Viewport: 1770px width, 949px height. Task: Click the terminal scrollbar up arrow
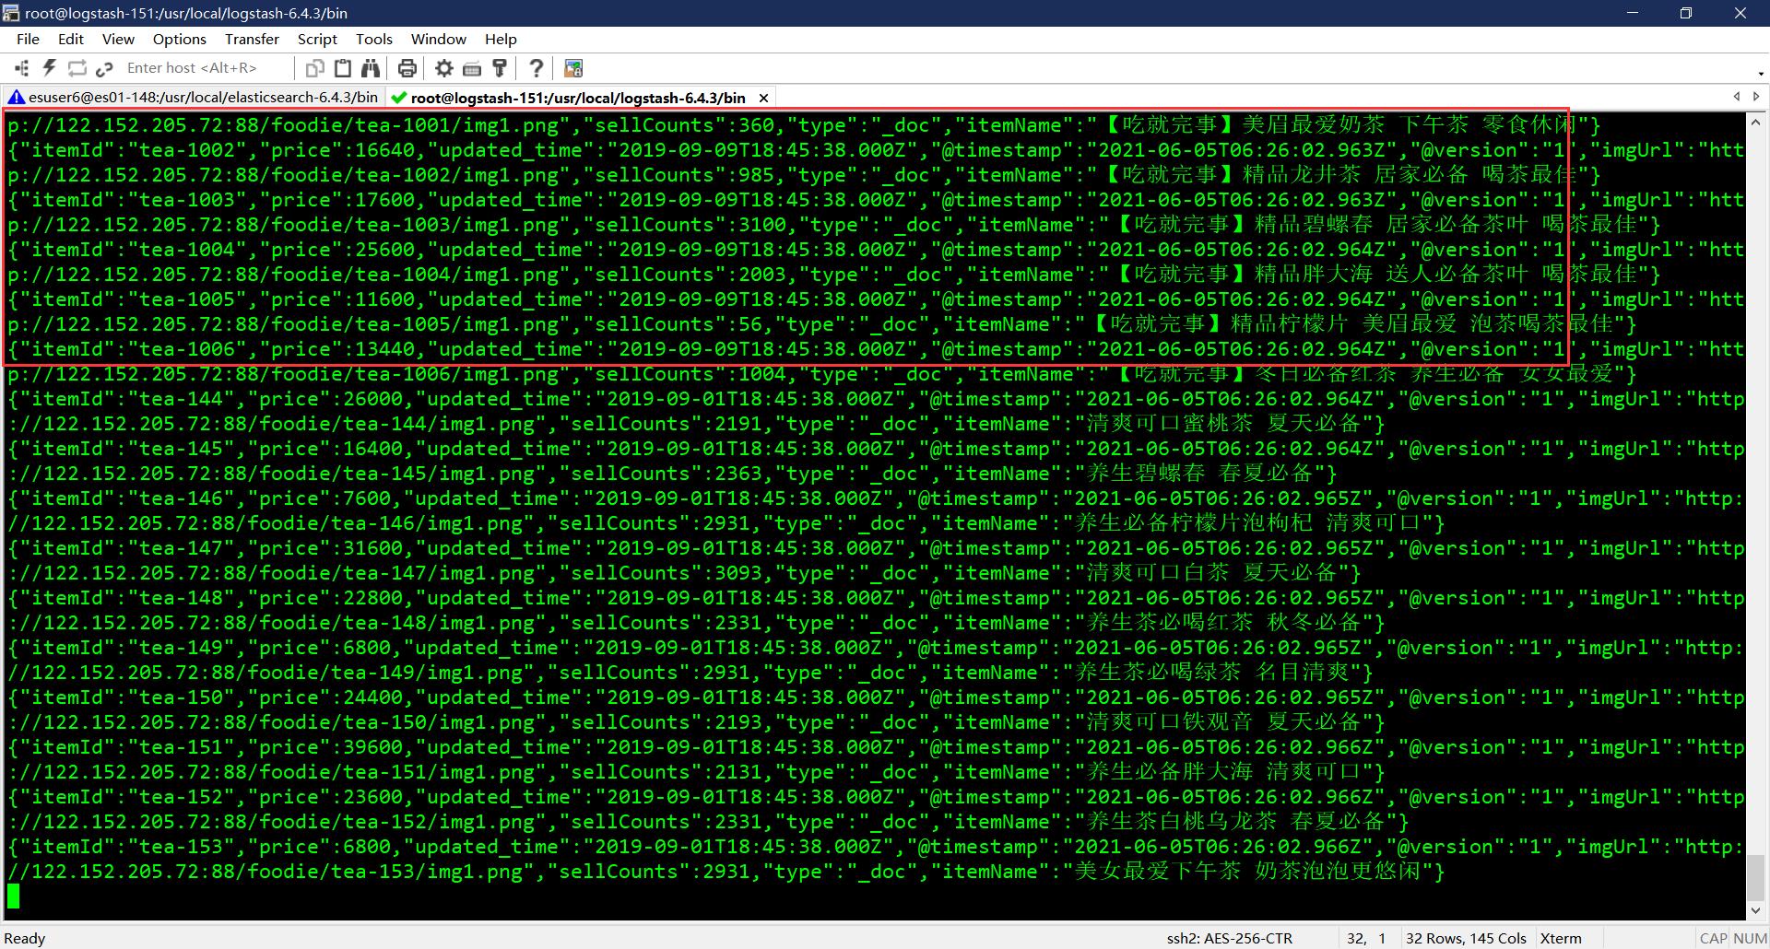pos(1755,122)
